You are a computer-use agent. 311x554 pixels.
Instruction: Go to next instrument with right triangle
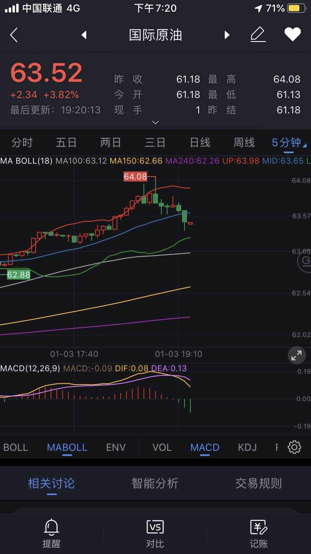tap(227, 35)
